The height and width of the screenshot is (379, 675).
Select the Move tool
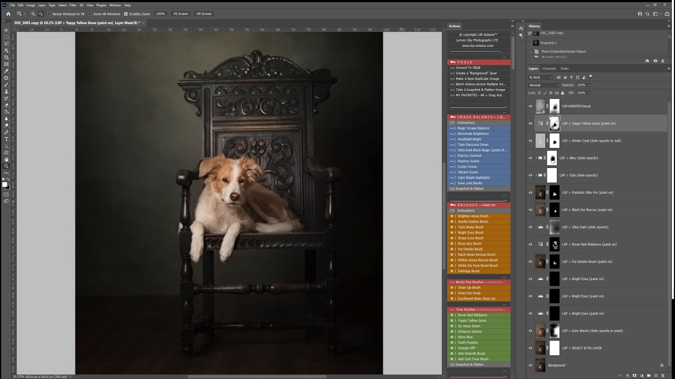pyautogui.click(x=6, y=30)
